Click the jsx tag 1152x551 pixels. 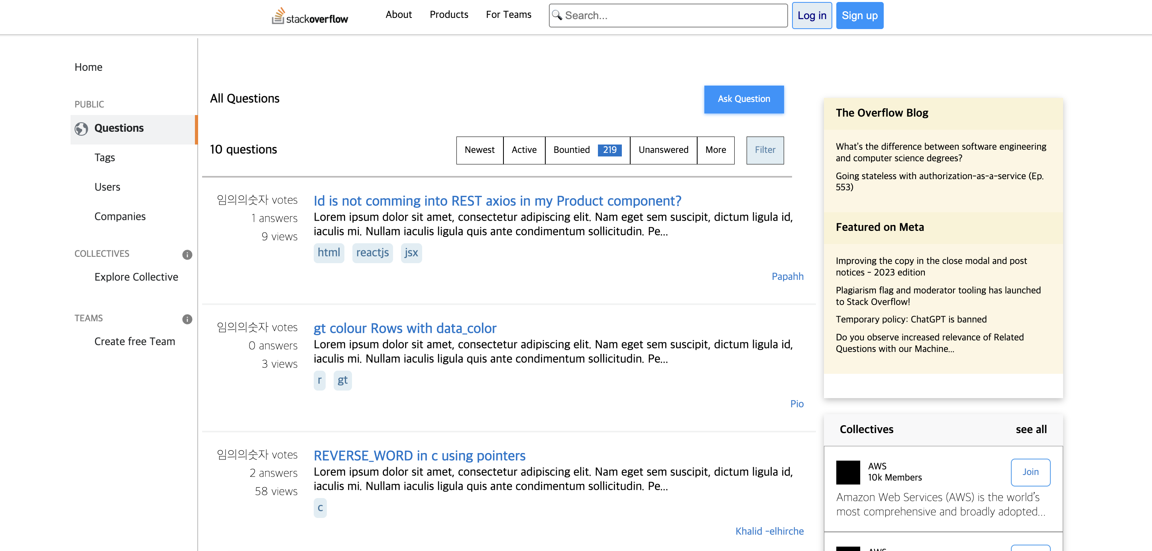411,253
